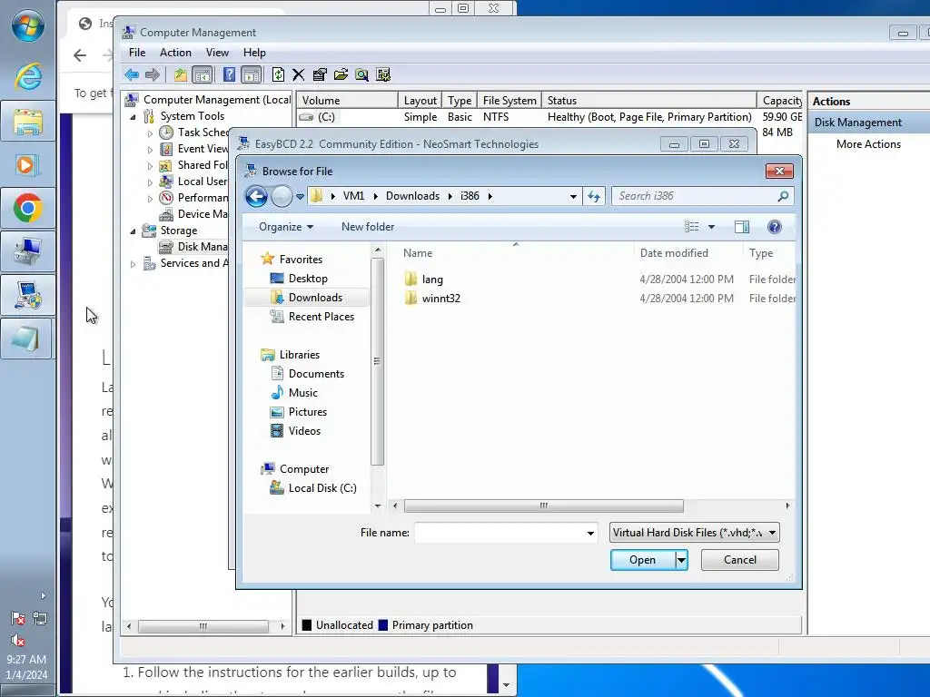Select the winnt32 folder
Image resolution: width=930 pixels, height=697 pixels.
(440, 299)
